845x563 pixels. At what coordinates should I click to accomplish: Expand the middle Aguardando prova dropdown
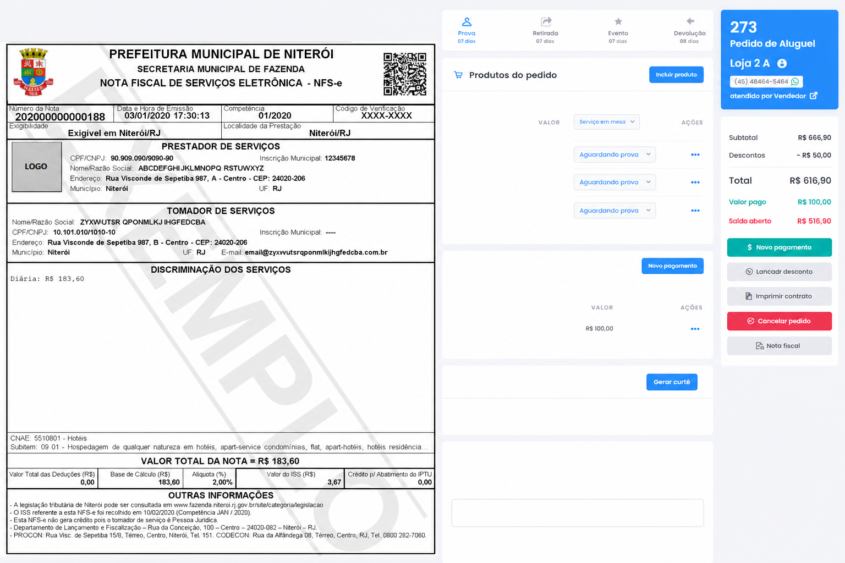(x=614, y=182)
